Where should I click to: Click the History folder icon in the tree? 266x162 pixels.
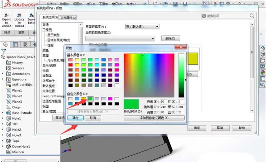8,62
